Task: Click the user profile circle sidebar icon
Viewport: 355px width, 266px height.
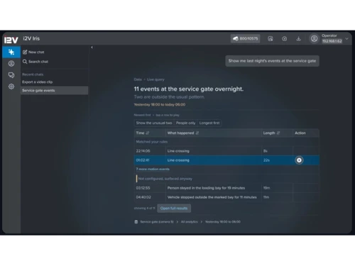Action: [x=11, y=63]
